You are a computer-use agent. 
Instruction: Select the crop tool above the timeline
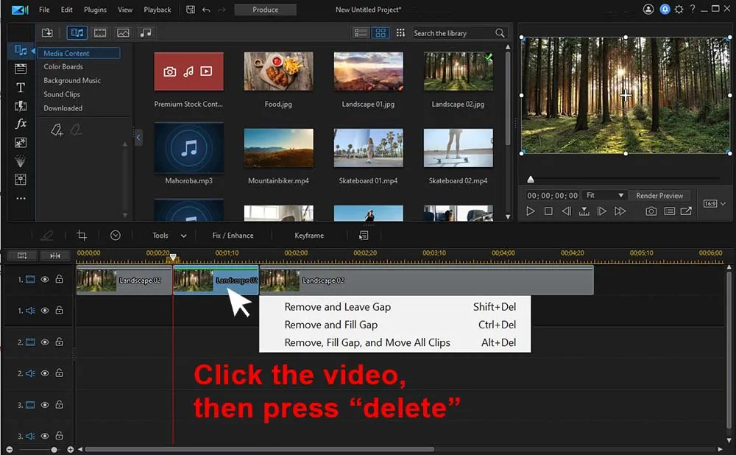81,235
